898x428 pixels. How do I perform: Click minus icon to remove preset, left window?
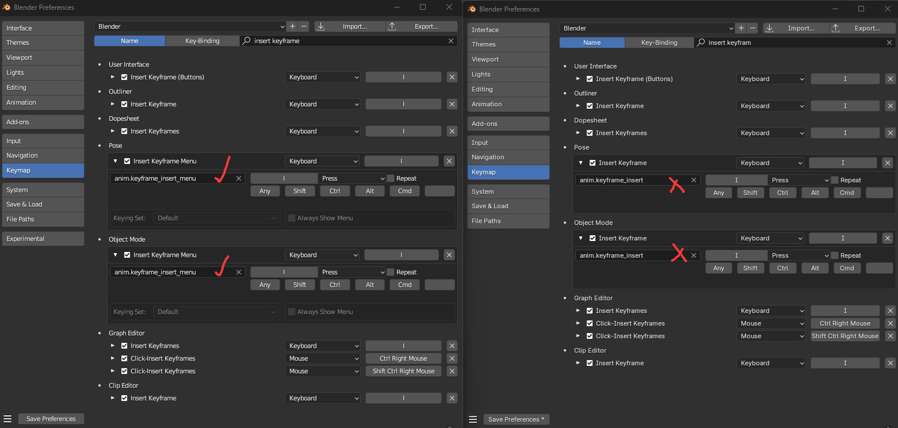click(x=304, y=26)
